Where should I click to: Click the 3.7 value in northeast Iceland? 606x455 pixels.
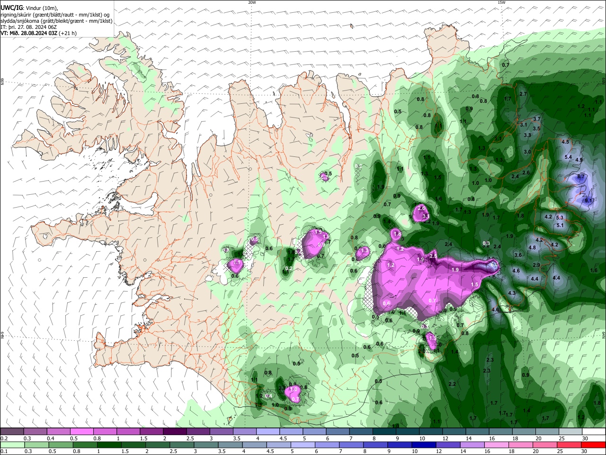[x=537, y=119]
